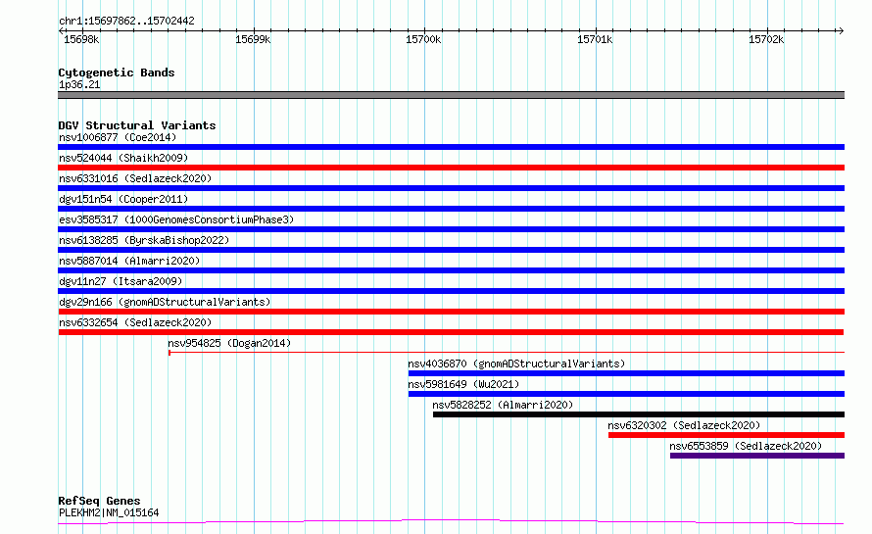872x534 pixels.
Task: Click the esv3585317 blue variant bar
Action: 451,229
